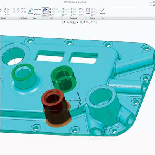Click the Merge surface tool

click(x=94, y=12)
